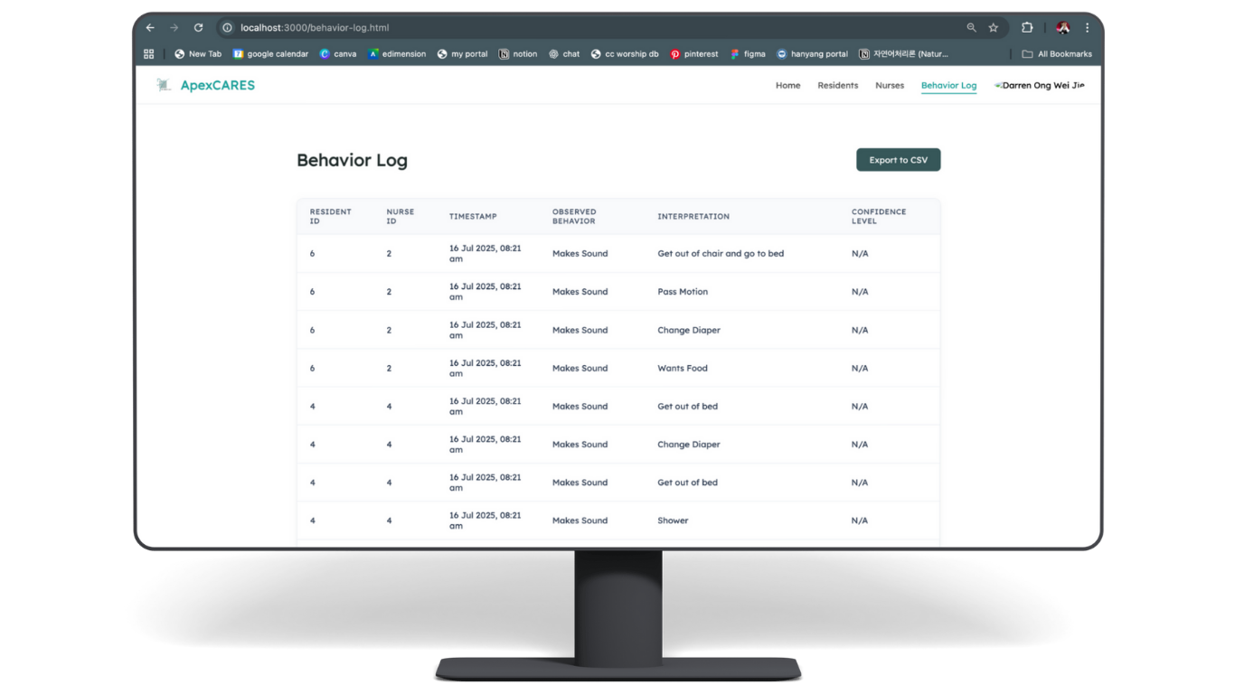Image resolution: width=1235 pixels, height=694 pixels.
Task: Open the Residents page
Action: (x=837, y=86)
